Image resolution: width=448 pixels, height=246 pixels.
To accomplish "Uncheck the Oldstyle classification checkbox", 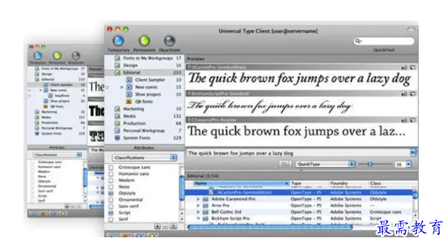I will [x=111, y=192].
